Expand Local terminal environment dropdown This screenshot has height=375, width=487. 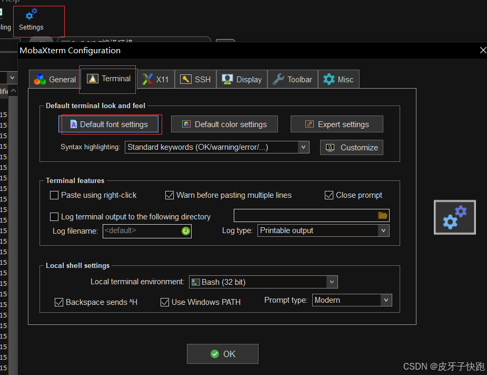pos(332,282)
